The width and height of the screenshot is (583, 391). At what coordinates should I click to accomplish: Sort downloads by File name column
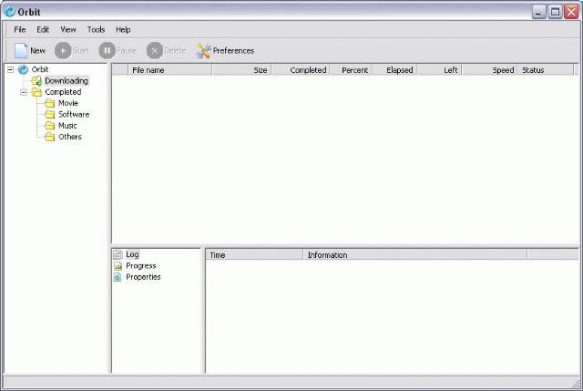(x=148, y=70)
